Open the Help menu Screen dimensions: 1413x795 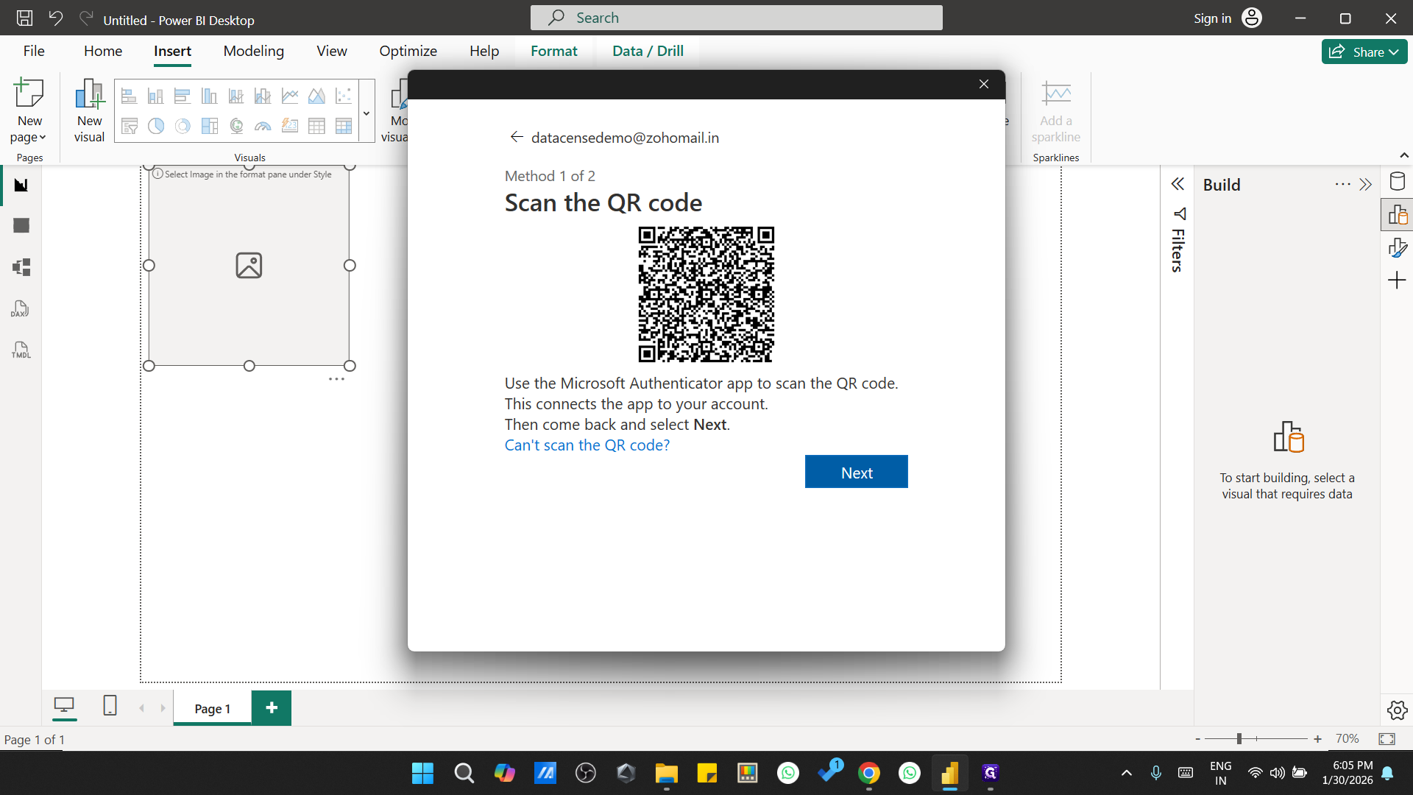point(483,52)
